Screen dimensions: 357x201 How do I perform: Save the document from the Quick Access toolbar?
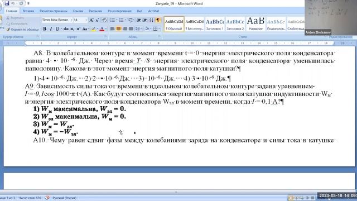(7, 3)
